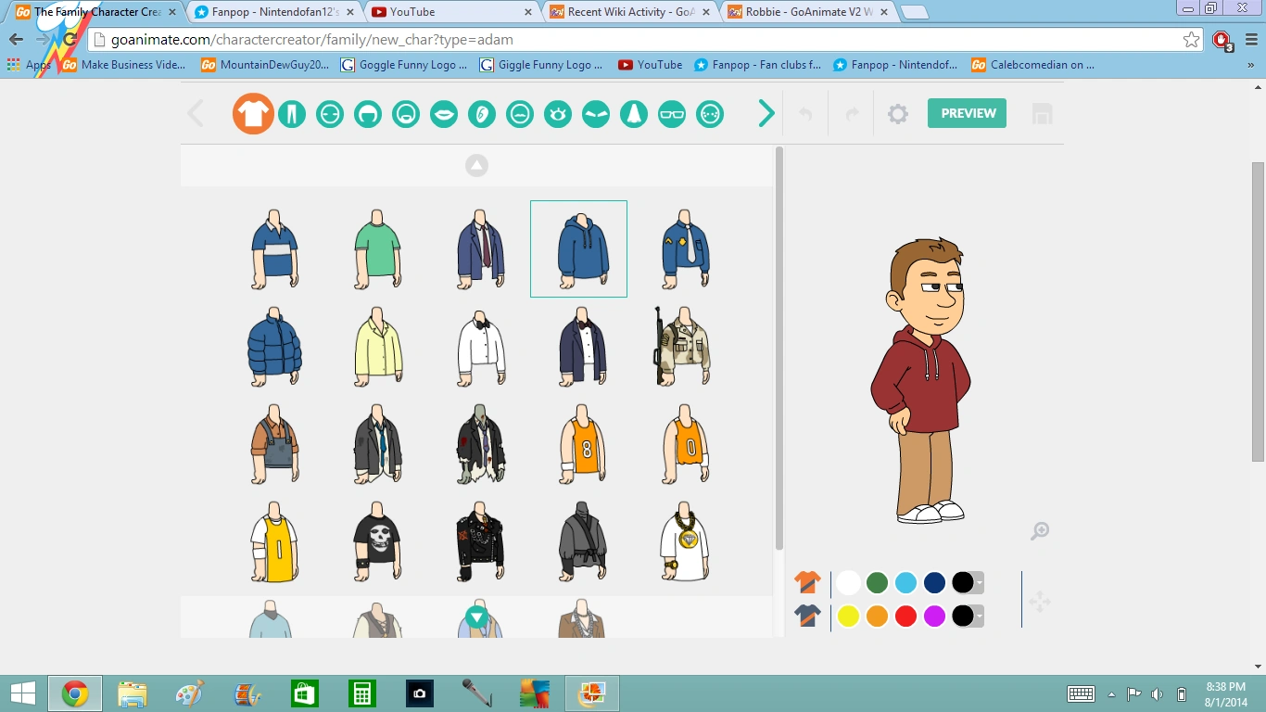Zoom in on the character preview
The image size is (1266, 712).
(x=1039, y=530)
